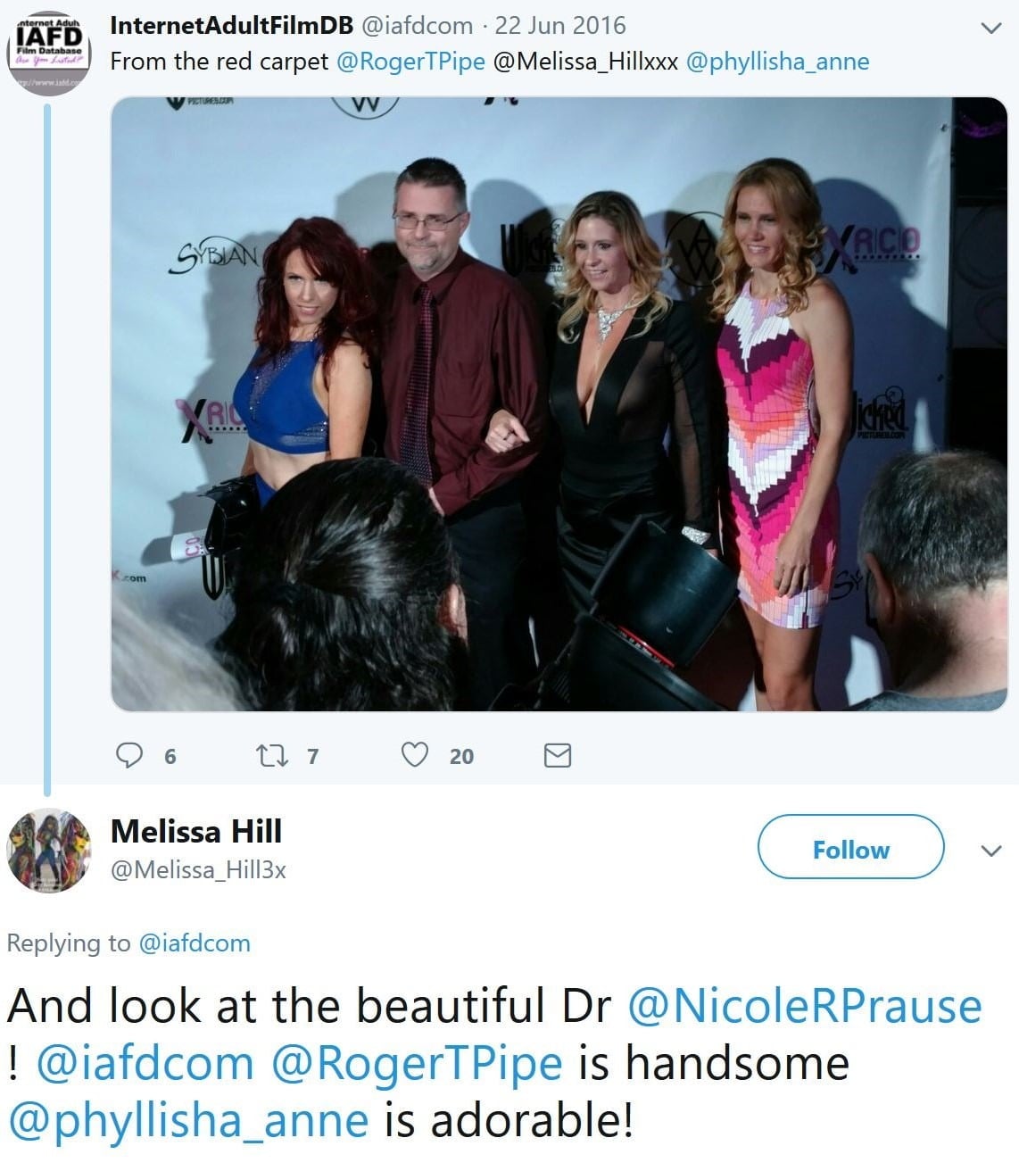Click the envelope direct message icon
This screenshot has width=1019, height=1171.
click(558, 756)
